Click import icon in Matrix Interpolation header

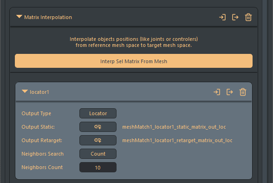222,17
